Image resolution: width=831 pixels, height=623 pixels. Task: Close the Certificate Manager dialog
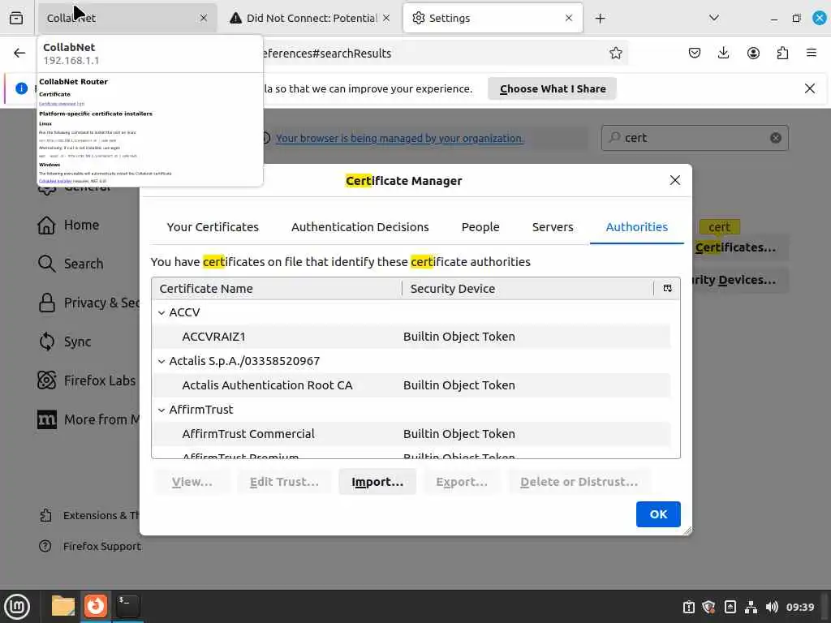click(674, 180)
